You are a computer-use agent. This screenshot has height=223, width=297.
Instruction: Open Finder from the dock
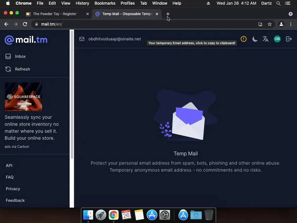point(88,215)
